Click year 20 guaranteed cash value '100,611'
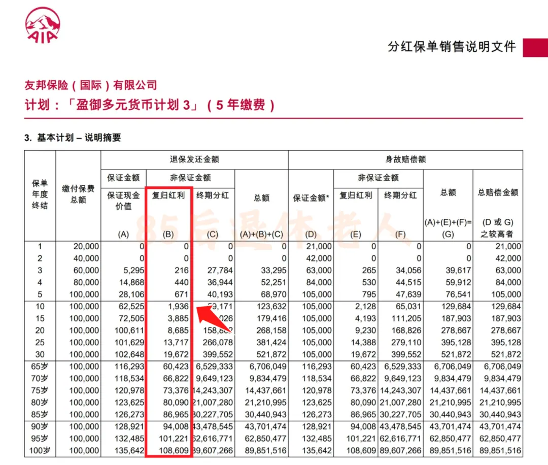 pyautogui.click(x=129, y=330)
